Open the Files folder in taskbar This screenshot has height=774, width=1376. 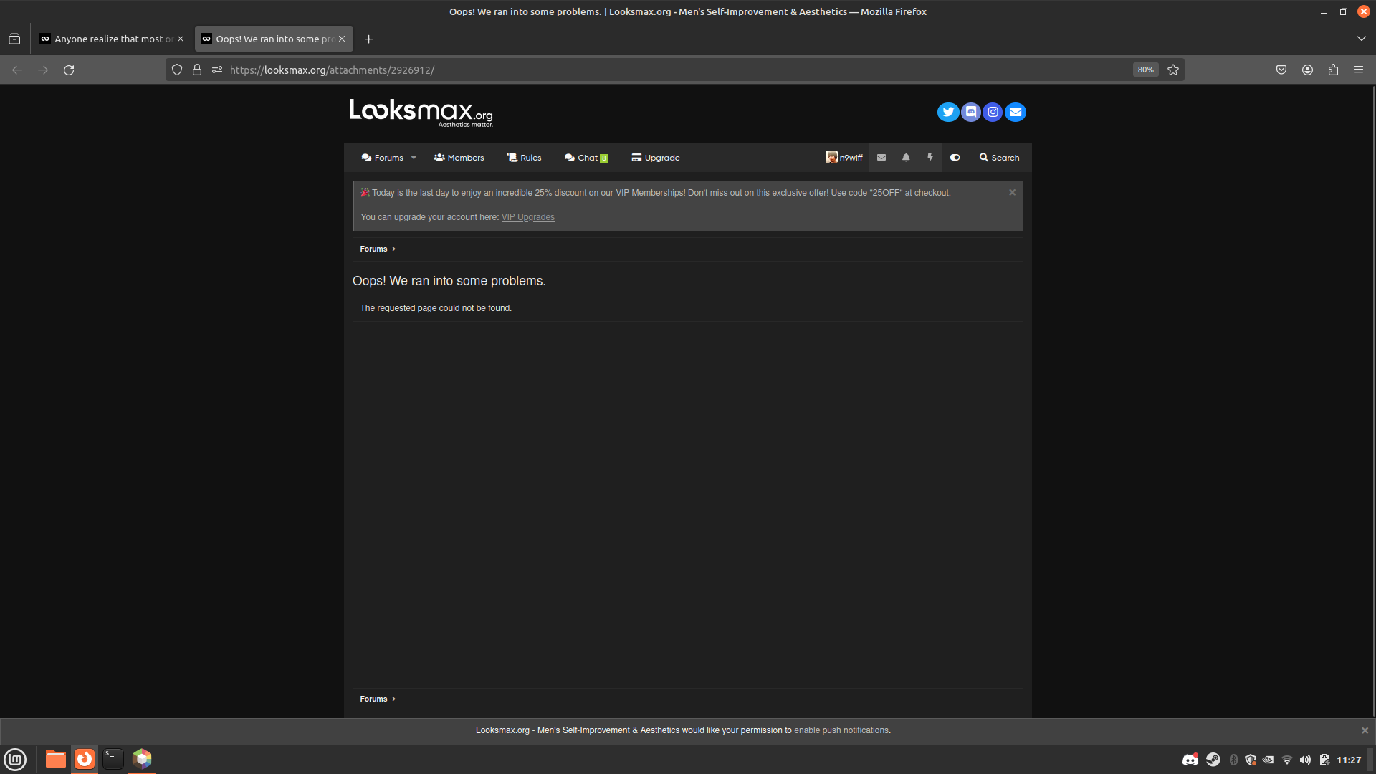[x=55, y=760]
